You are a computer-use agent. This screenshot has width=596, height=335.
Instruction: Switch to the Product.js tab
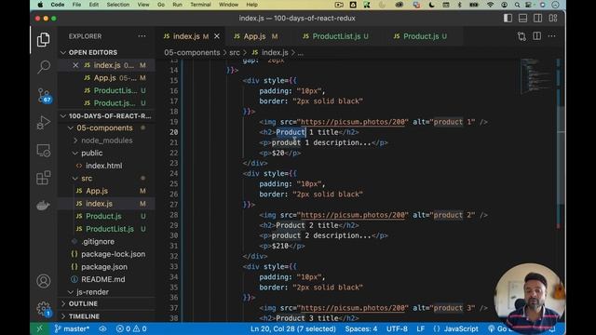(x=421, y=36)
